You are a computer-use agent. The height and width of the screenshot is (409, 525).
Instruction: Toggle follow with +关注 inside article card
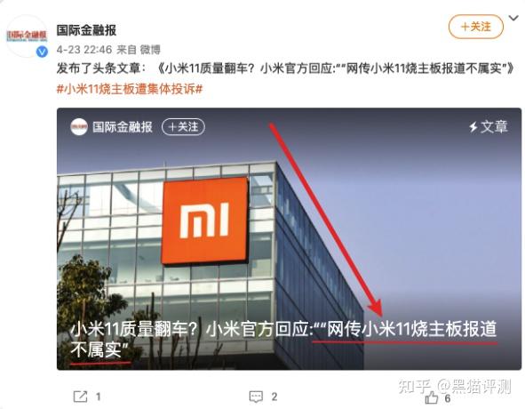click(183, 127)
